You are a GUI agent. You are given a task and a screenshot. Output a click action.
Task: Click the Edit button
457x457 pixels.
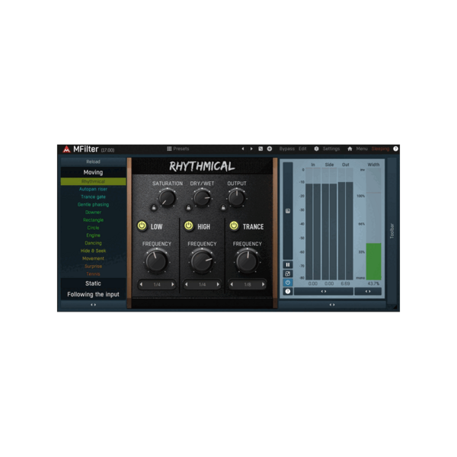(x=302, y=149)
